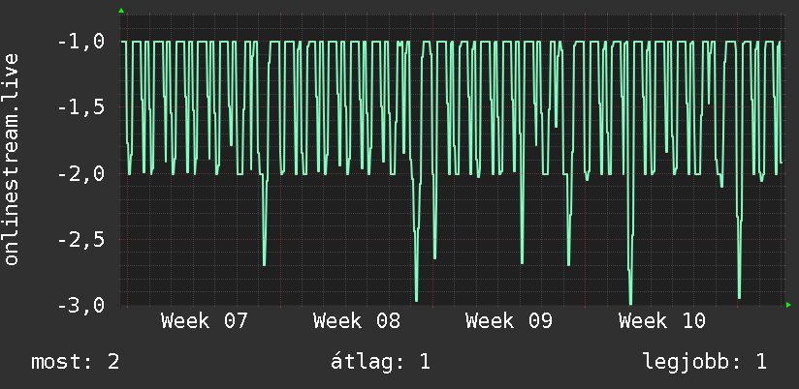The height and width of the screenshot is (389, 799).
Task: Click the 'most: 2' statistic
Action: [x=76, y=362]
